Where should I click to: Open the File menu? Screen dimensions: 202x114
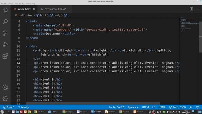pyautogui.click(x=2, y=4)
